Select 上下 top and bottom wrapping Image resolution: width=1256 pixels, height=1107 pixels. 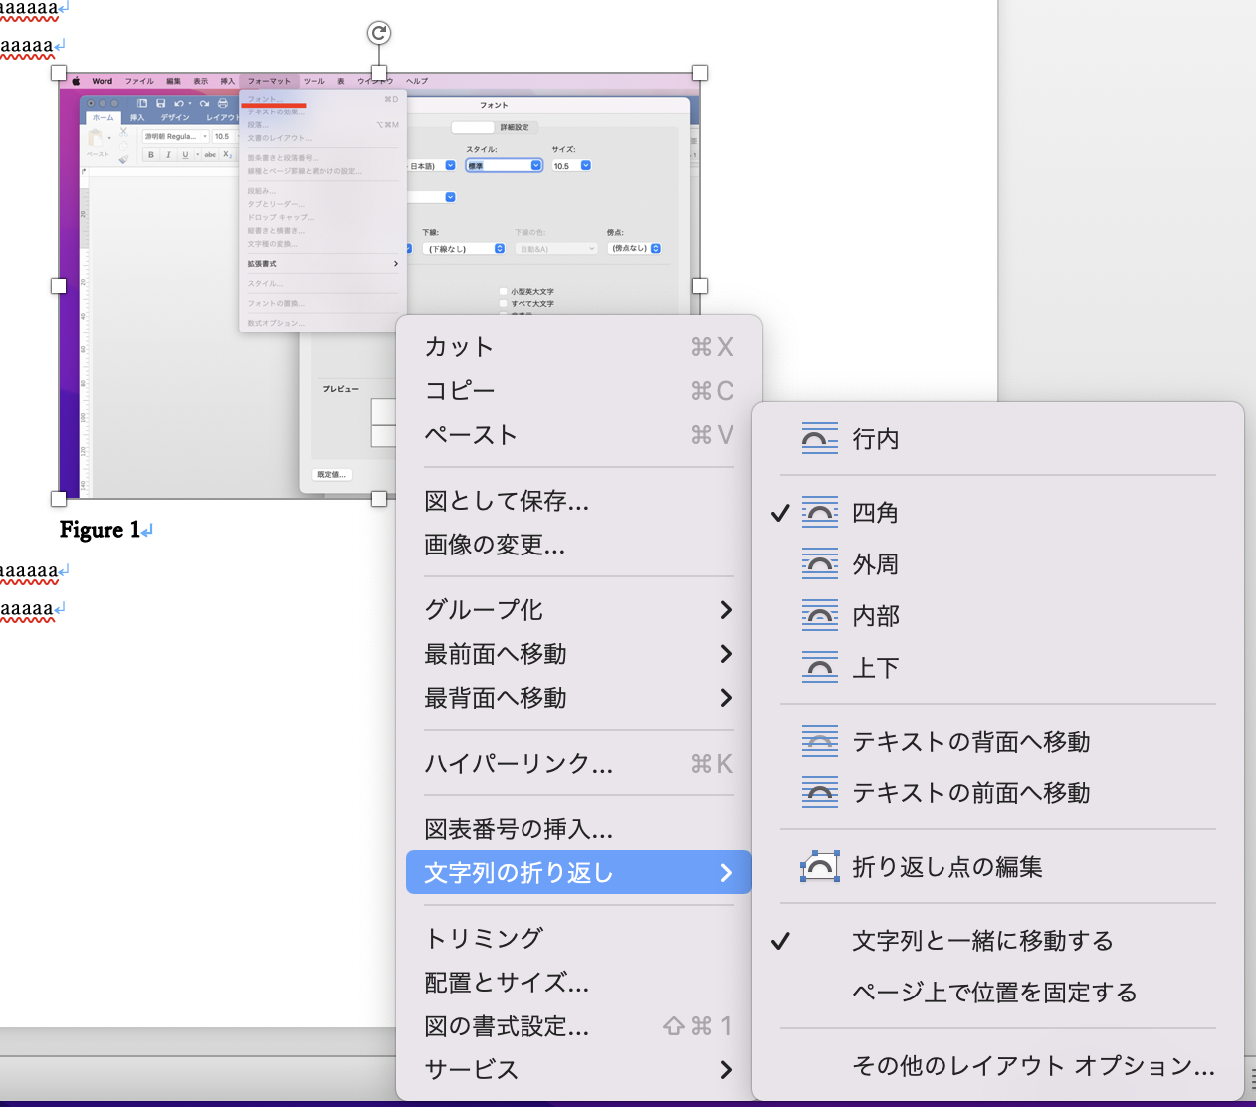(x=998, y=668)
